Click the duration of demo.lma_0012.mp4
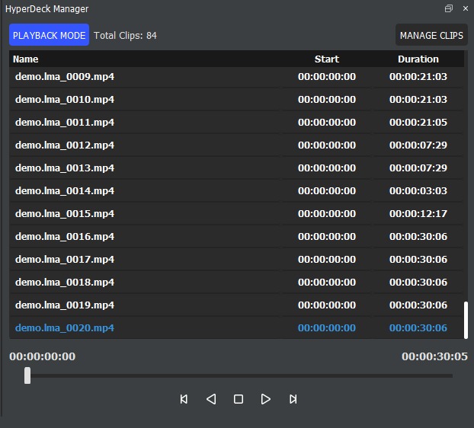Viewport: 474px width, 428px height. click(x=418, y=145)
